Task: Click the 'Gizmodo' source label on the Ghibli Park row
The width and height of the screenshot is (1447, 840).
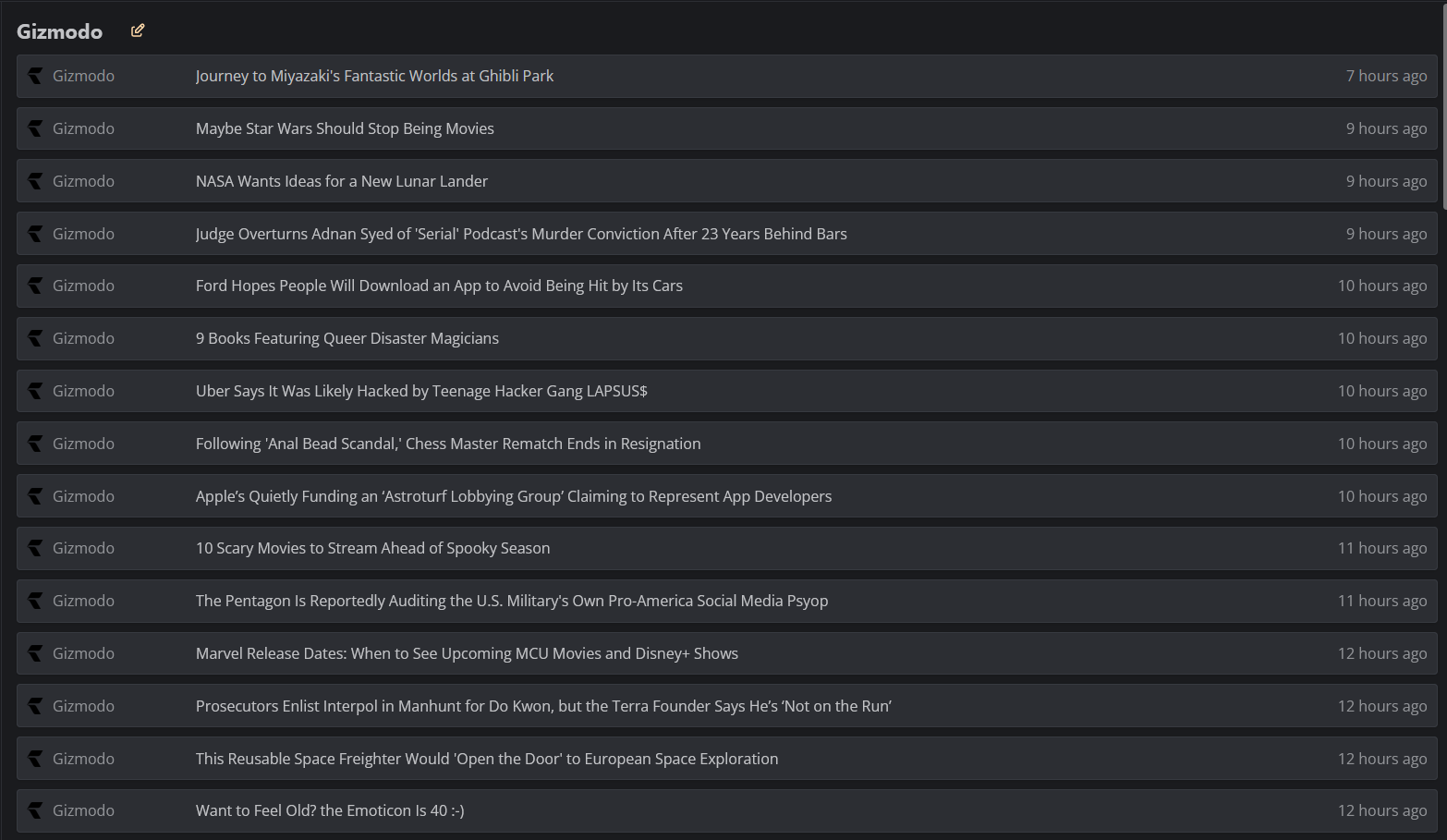Action: pyautogui.click(x=83, y=76)
